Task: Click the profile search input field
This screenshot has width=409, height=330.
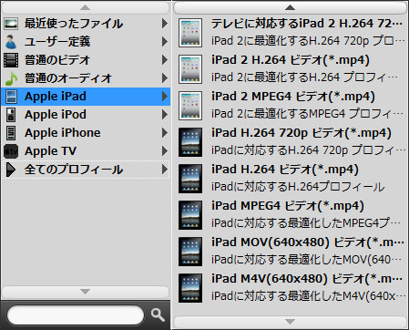Action: (x=76, y=315)
